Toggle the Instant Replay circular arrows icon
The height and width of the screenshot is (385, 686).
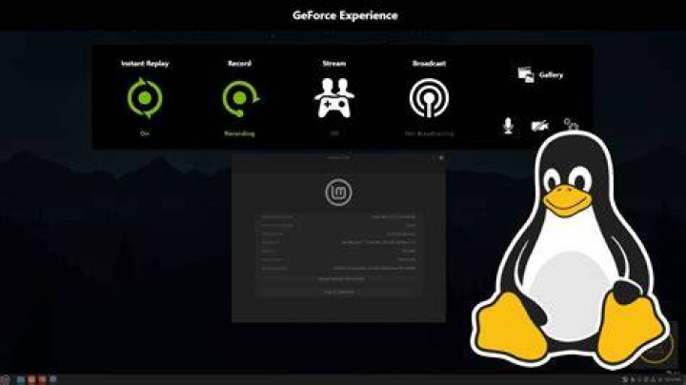coord(145,98)
